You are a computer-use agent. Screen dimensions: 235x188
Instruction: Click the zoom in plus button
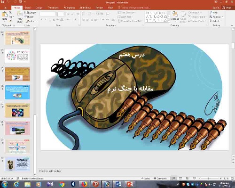click(220, 179)
